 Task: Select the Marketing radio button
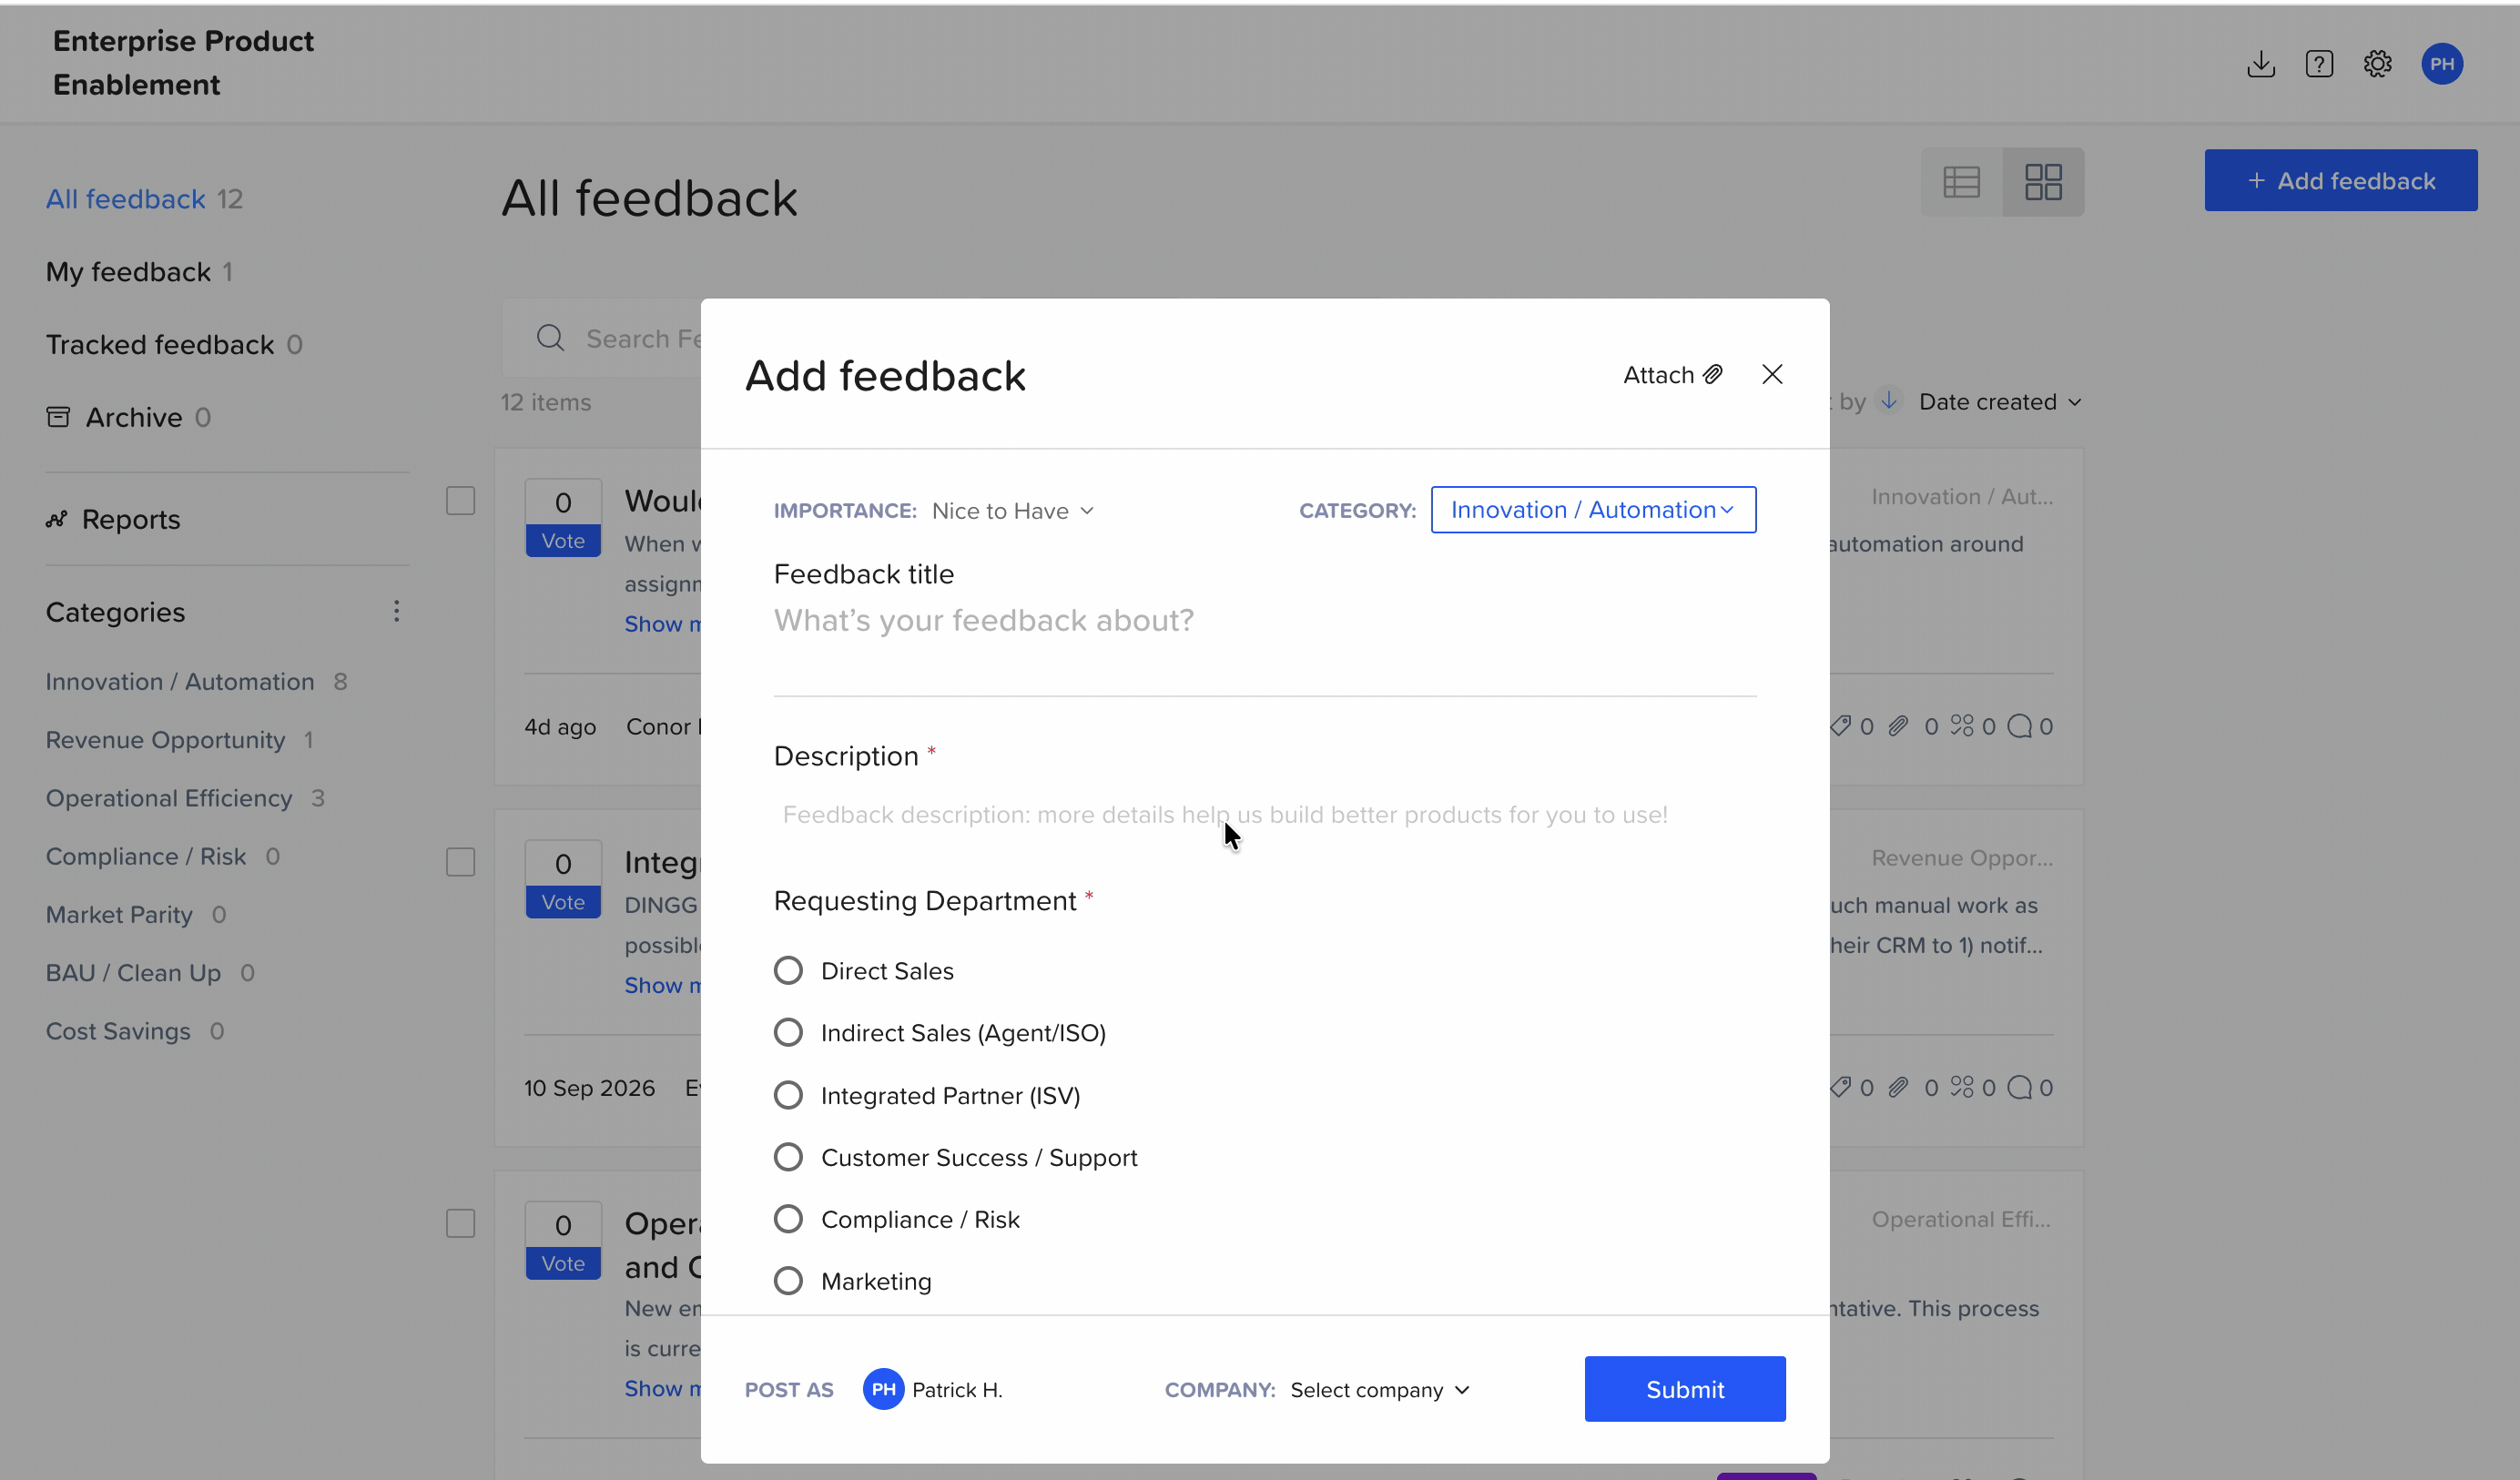pyautogui.click(x=788, y=1281)
